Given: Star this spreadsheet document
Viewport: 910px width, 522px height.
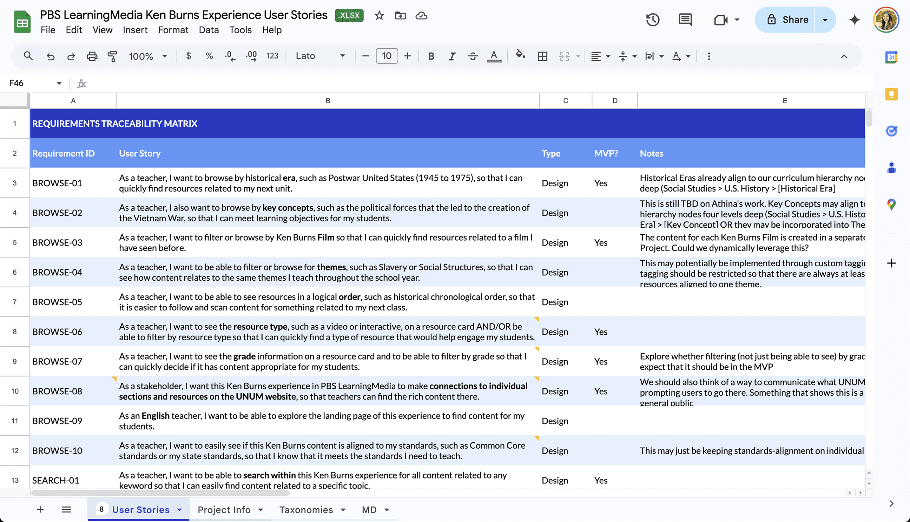Looking at the screenshot, I should tap(379, 16).
